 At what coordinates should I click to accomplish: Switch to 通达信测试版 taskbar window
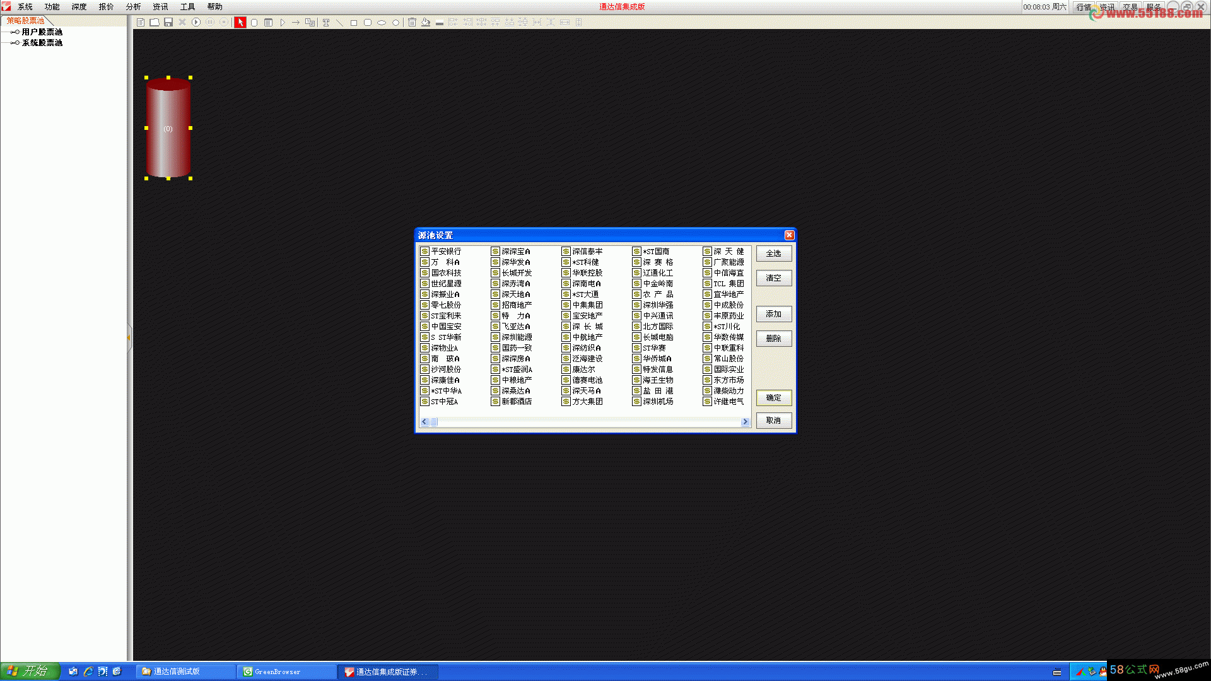click(x=186, y=672)
